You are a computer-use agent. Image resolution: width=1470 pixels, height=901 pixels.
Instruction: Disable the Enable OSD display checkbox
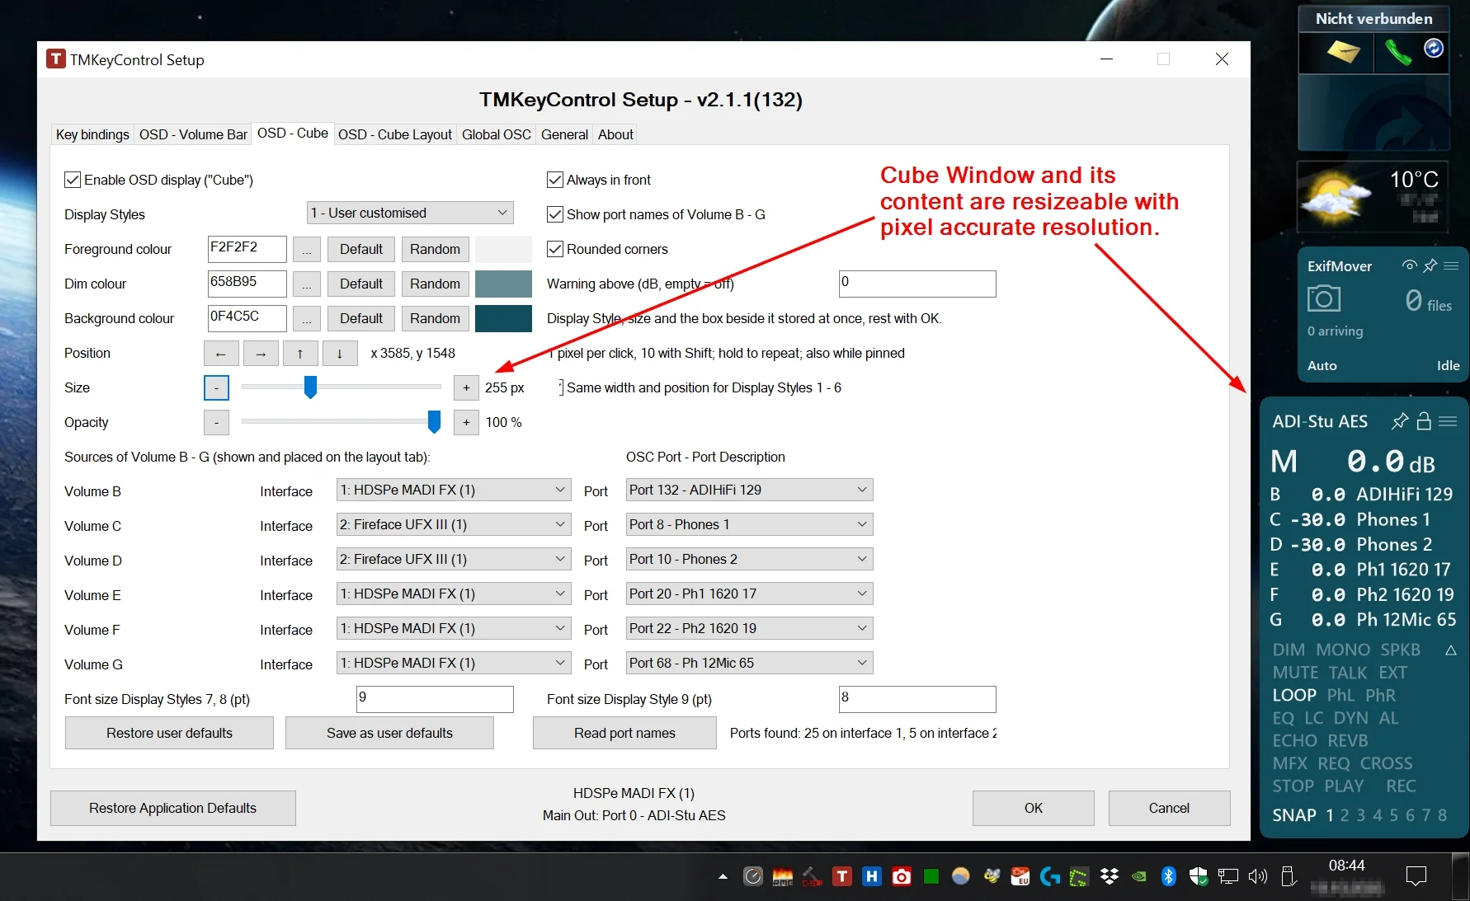point(73,180)
